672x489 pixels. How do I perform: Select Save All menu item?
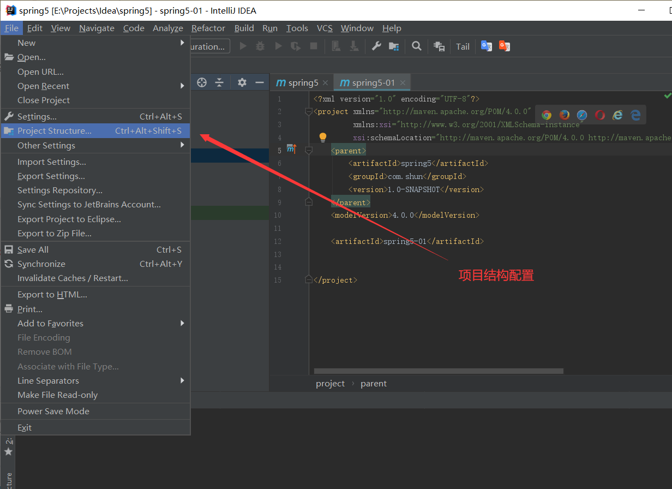pyautogui.click(x=95, y=249)
